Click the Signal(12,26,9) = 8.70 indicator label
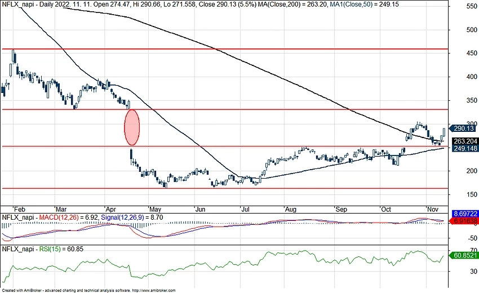 132,217
